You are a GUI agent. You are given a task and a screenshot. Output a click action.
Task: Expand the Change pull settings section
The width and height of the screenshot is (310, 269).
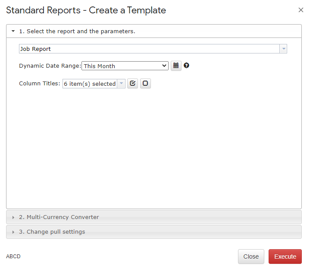coord(52,232)
